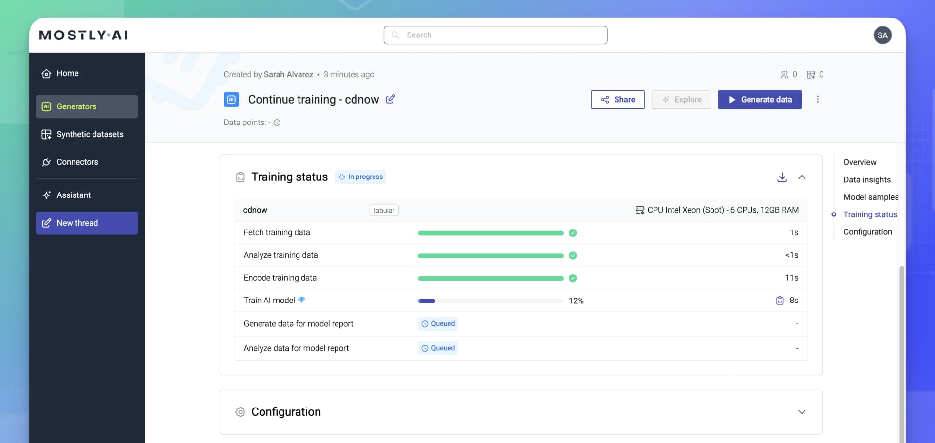Start a New thread
The height and width of the screenshot is (443, 935).
click(87, 223)
